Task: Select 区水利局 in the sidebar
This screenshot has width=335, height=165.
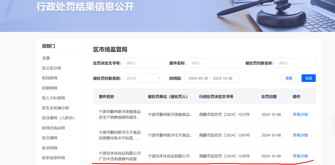Action: [x=50, y=148]
